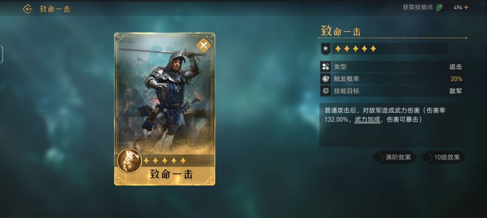Image resolution: width=487 pixels, height=218 pixels.
Task: Select the 致命一击 skill card artwork
Action: (164, 109)
